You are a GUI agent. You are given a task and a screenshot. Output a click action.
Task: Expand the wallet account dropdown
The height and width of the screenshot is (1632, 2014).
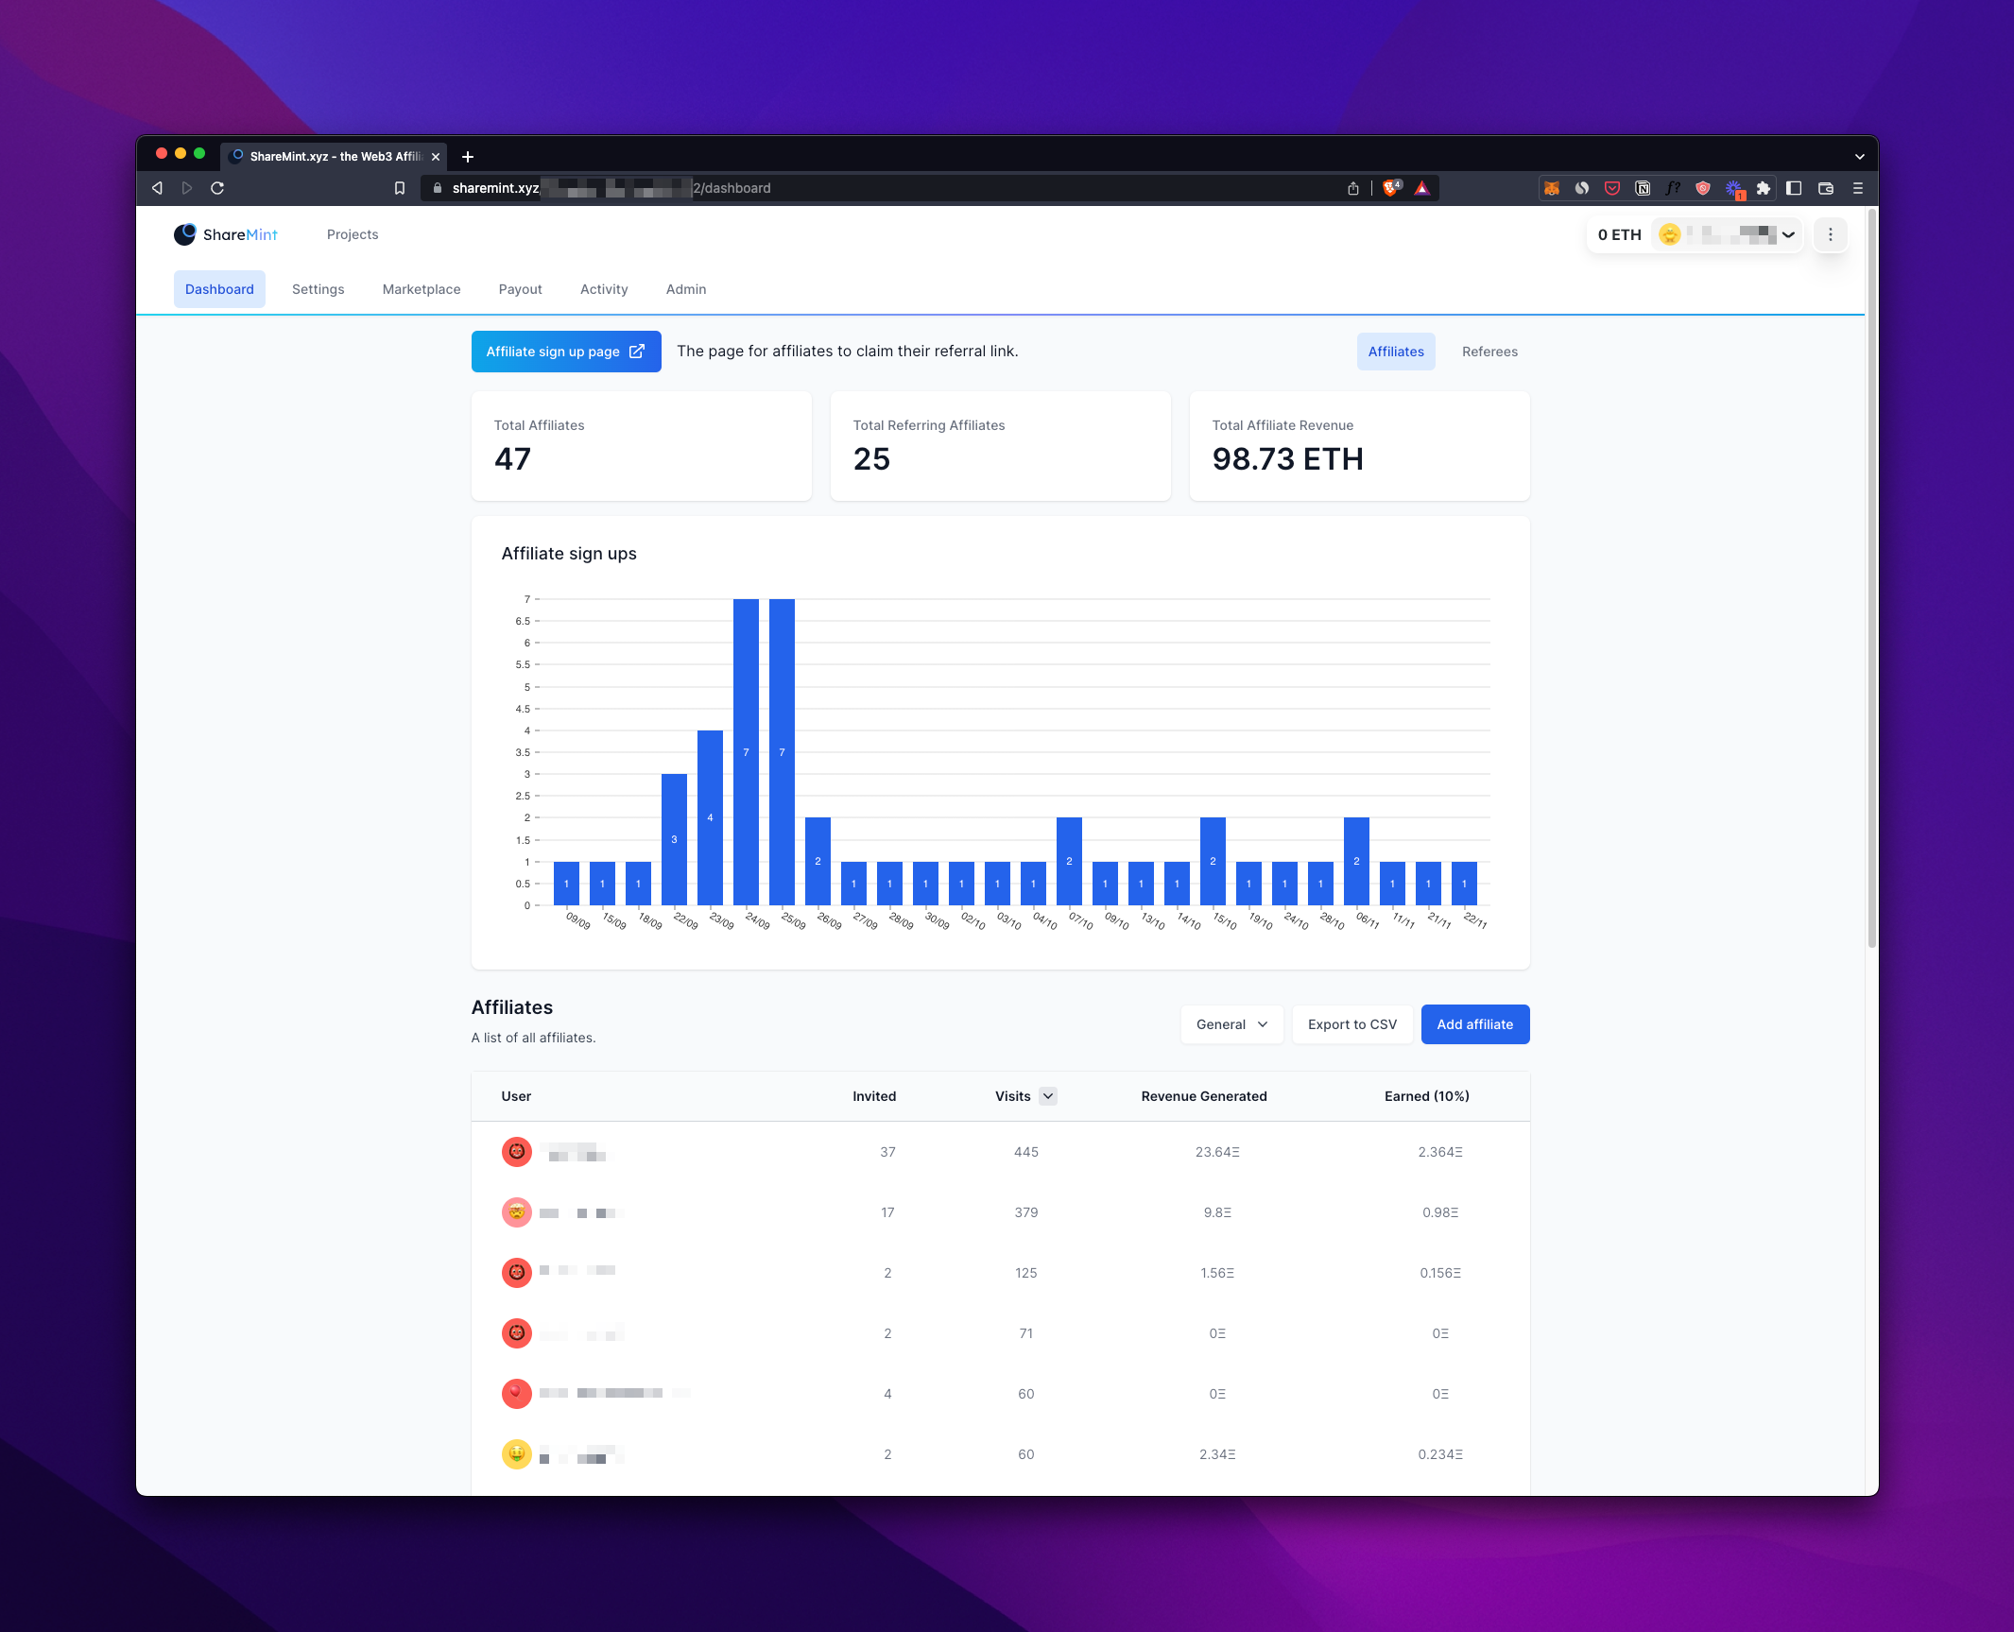(x=1788, y=234)
